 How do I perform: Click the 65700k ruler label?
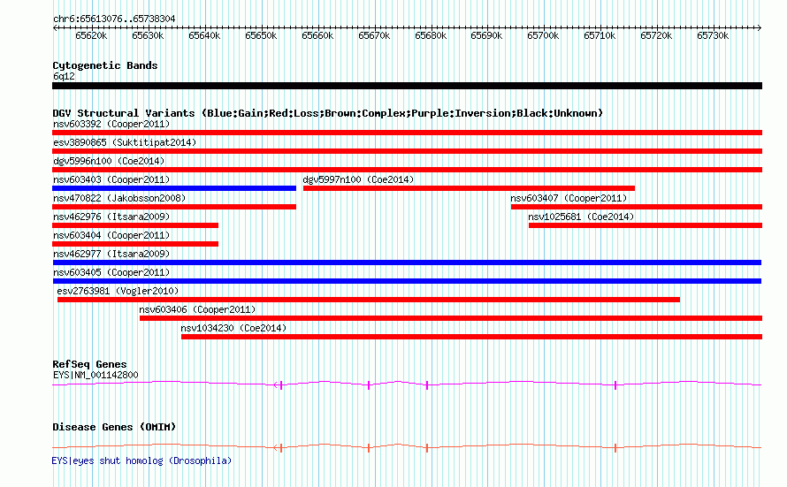[x=543, y=35]
